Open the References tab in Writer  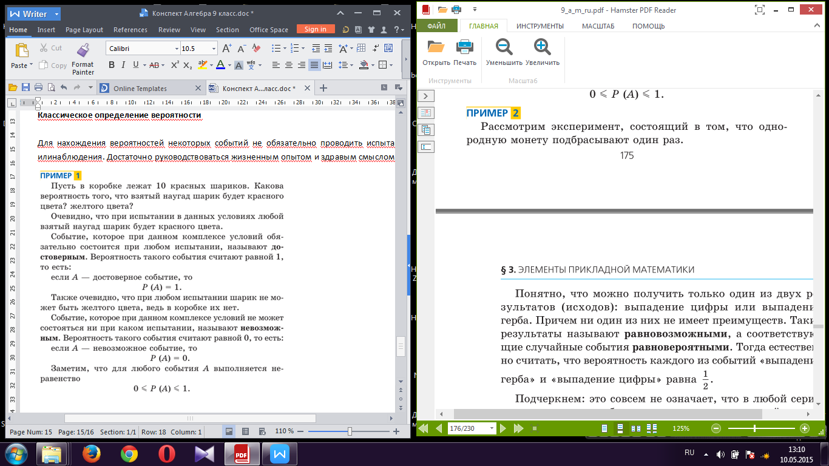coord(130,30)
